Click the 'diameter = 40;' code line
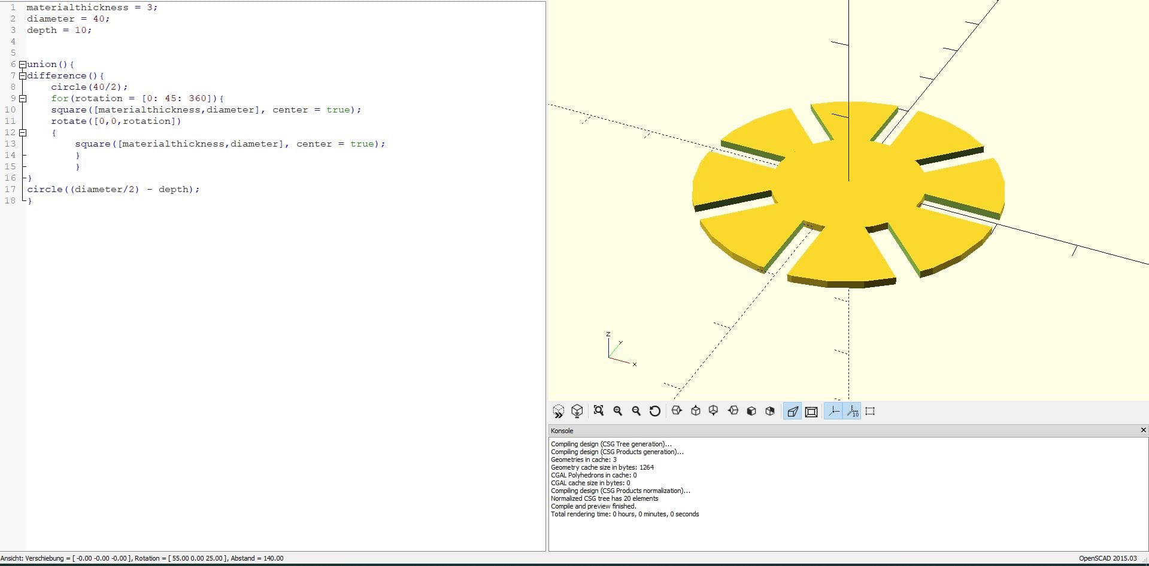The height and width of the screenshot is (566, 1149). coord(68,19)
